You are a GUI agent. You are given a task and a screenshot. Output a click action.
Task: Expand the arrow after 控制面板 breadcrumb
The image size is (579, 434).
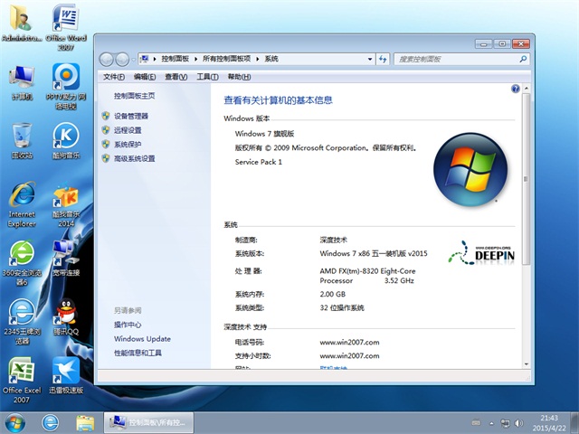coord(195,59)
